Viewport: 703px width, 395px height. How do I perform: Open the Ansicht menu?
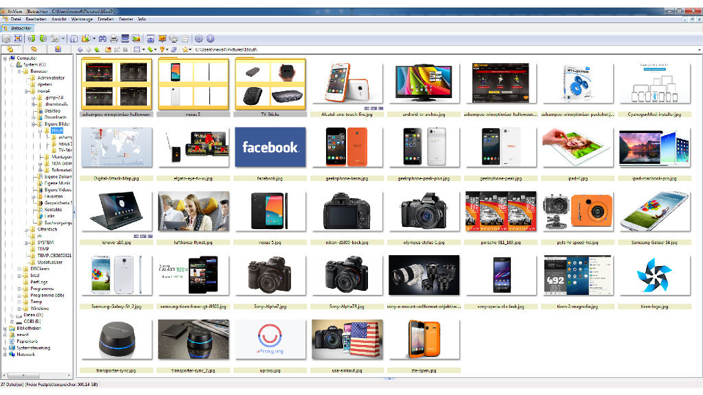tap(59, 19)
